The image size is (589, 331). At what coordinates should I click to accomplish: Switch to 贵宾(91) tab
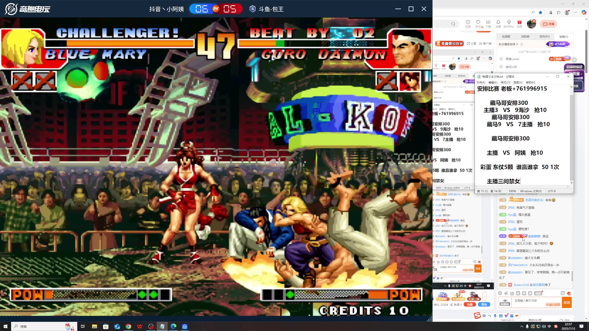(545, 36)
